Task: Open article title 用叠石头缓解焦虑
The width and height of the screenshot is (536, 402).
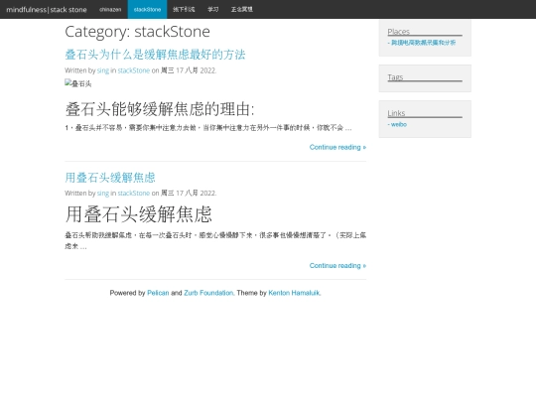Action: tap(110, 178)
